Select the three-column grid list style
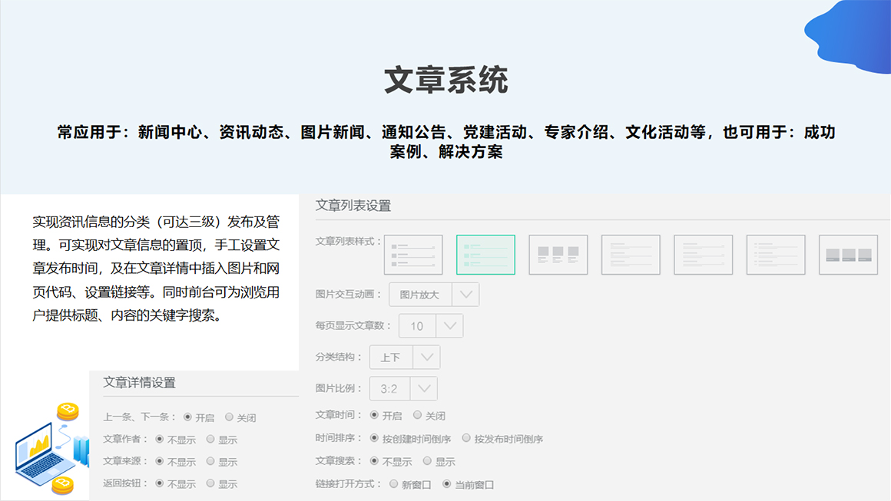Image resolution: width=891 pixels, height=501 pixels. pyautogui.click(x=558, y=255)
